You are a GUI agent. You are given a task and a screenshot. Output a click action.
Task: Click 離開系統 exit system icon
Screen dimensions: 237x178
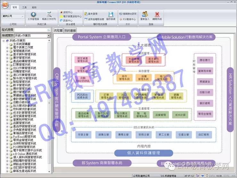157,15
